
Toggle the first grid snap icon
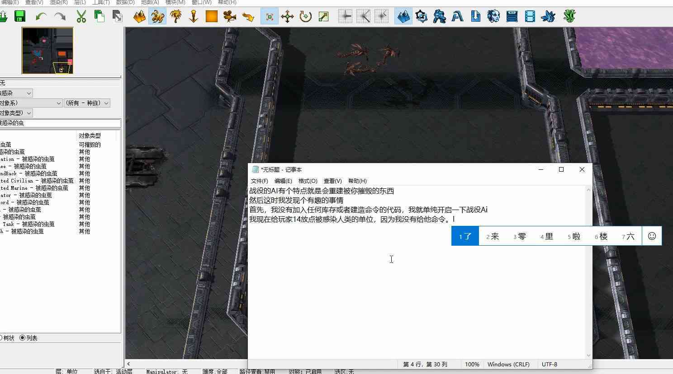(x=345, y=17)
